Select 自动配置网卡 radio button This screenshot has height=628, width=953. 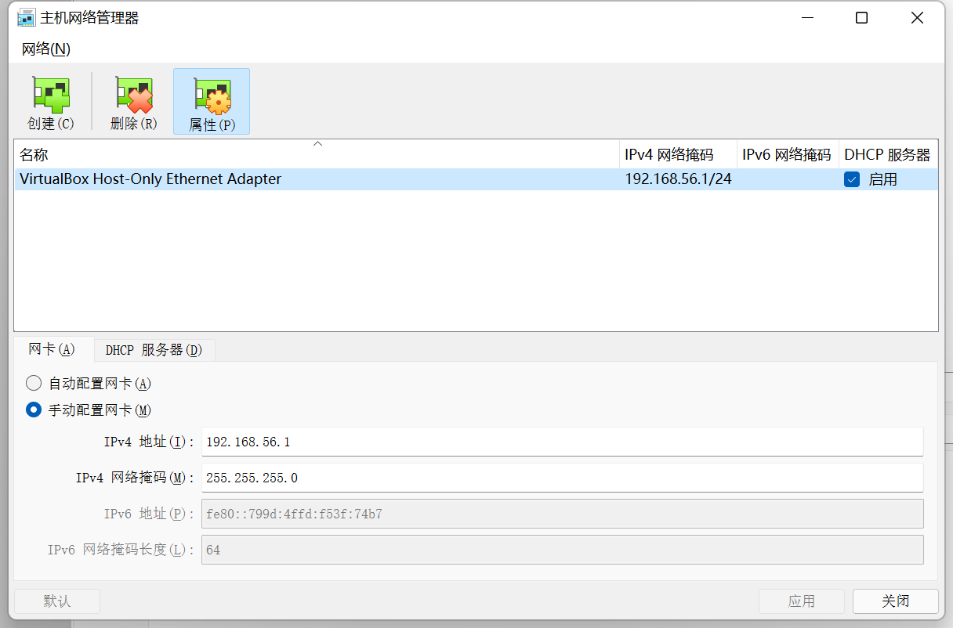(x=34, y=383)
